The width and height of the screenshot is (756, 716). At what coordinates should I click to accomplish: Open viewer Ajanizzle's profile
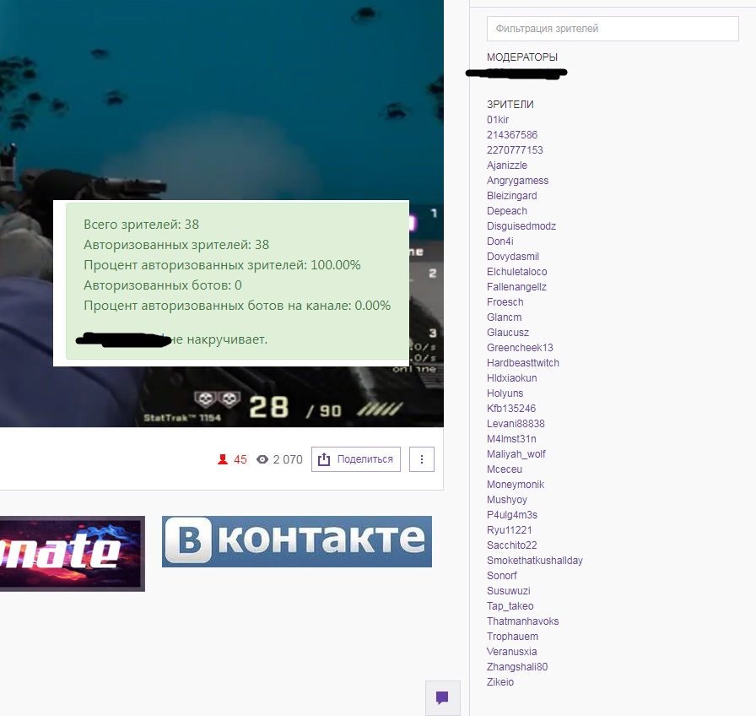click(x=507, y=165)
